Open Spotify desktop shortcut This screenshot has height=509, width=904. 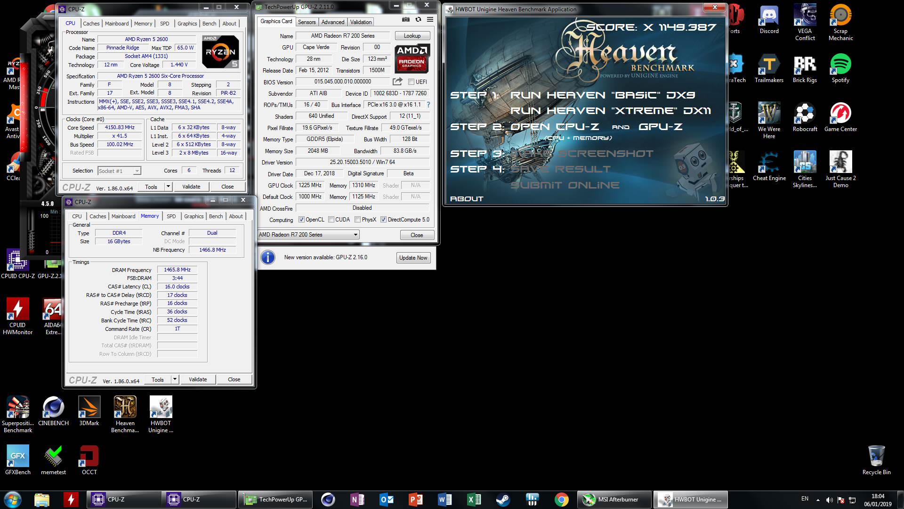click(840, 69)
